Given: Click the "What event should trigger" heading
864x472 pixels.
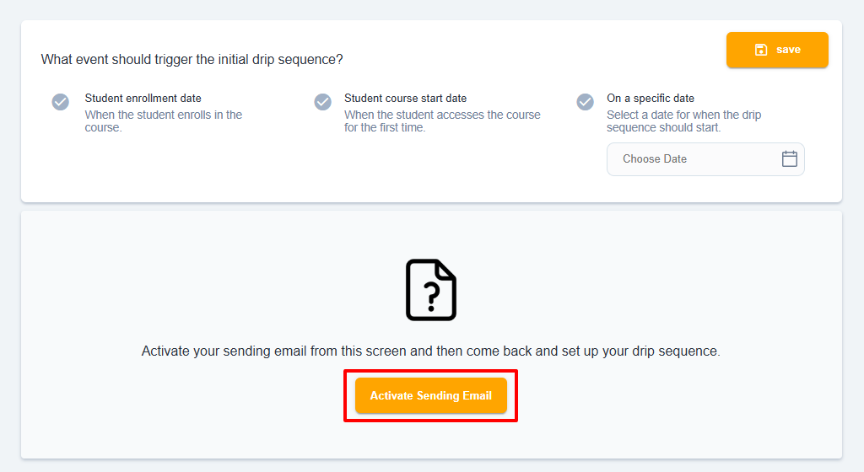Looking at the screenshot, I should (192, 59).
